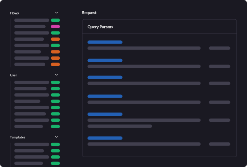Viewport: 247px width, 167px height.
Task: Click the Templates section label
Action: 17,137
